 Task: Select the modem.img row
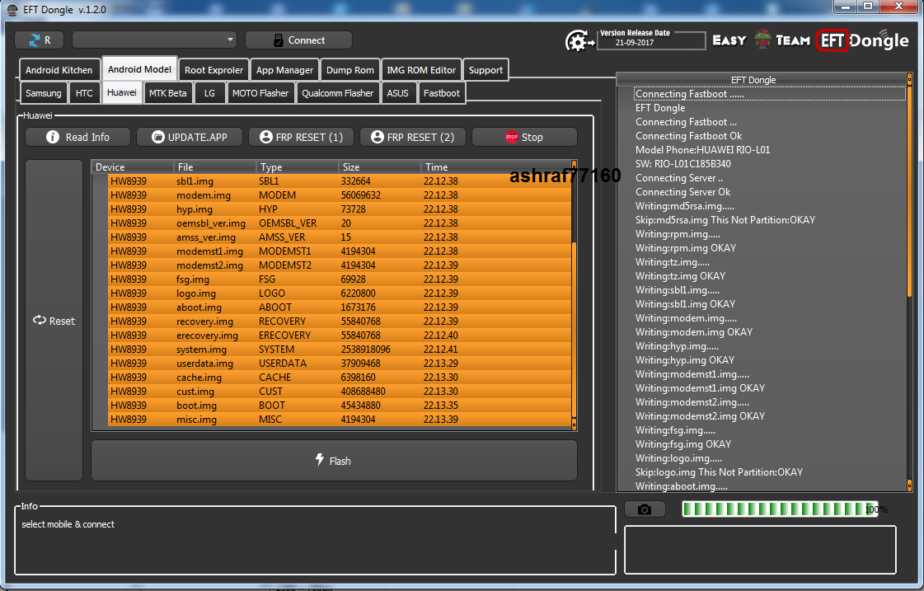tap(340, 195)
